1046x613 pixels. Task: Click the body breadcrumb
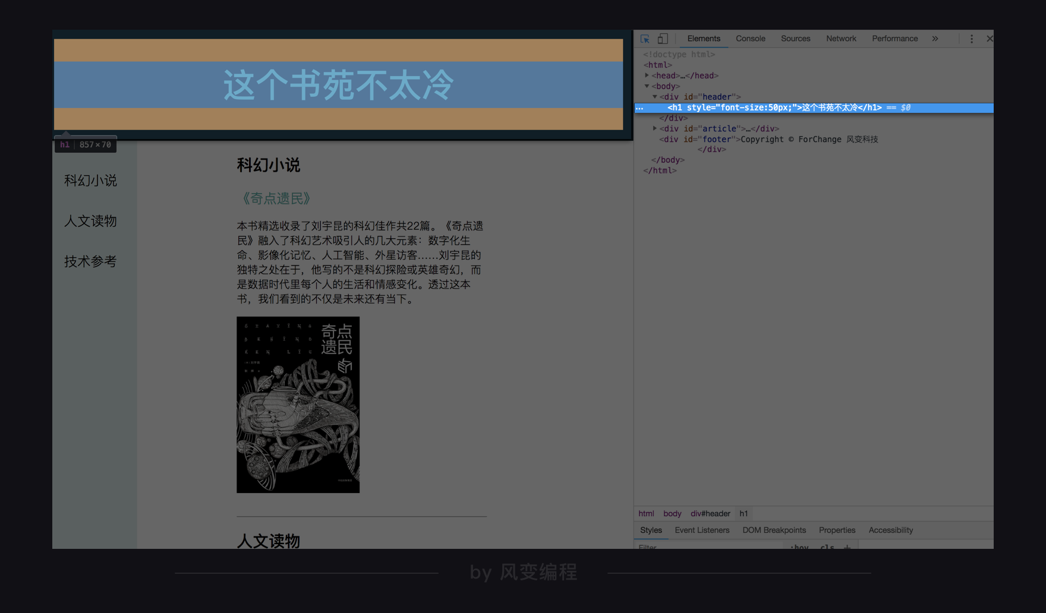coord(672,514)
